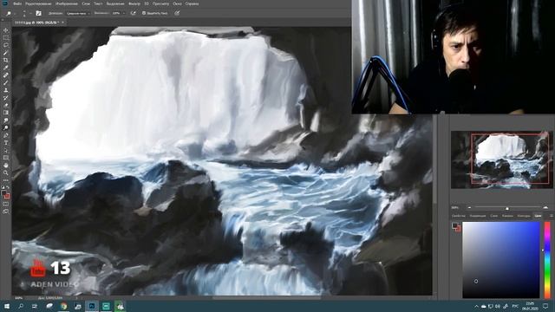The height and width of the screenshot is (312, 555).
Task: Select the Smudge/Blur tool
Action: click(x=6, y=120)
